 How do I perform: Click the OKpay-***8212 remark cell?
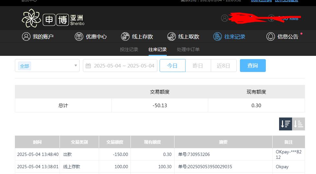(288, 154)
